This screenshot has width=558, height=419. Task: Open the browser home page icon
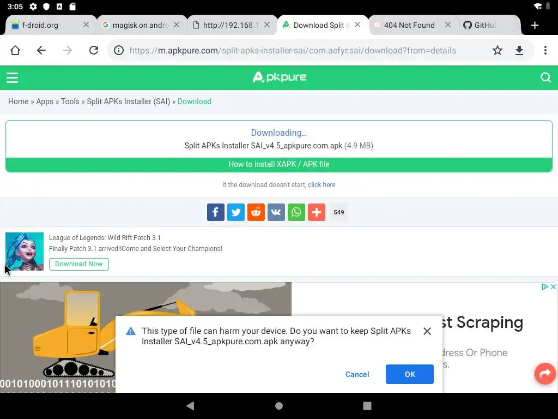coord(15,50)
